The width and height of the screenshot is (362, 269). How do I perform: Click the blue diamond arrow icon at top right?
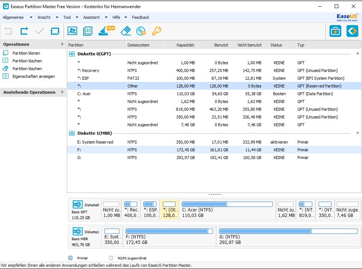pos(352,31)
